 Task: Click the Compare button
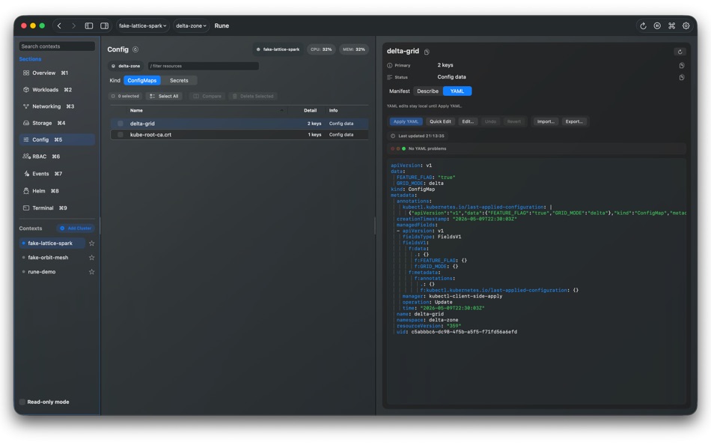point(207,96)
